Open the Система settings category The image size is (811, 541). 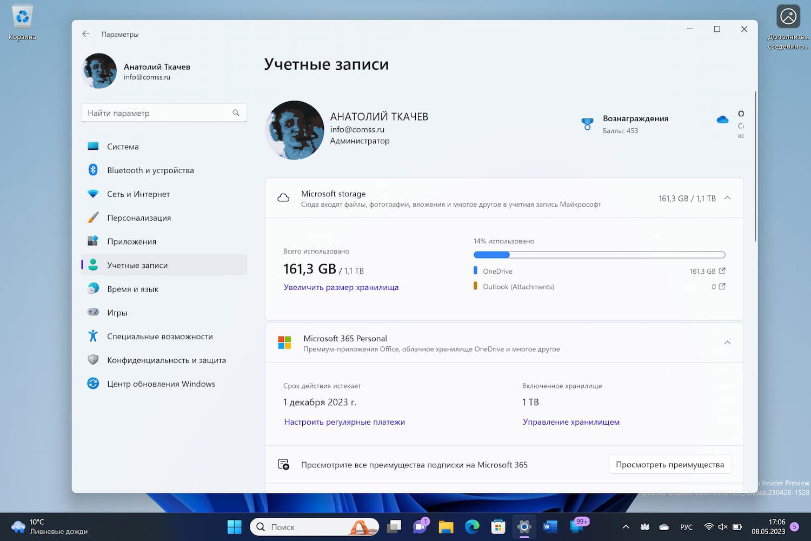pyautogui.click(x=164, y=146)
